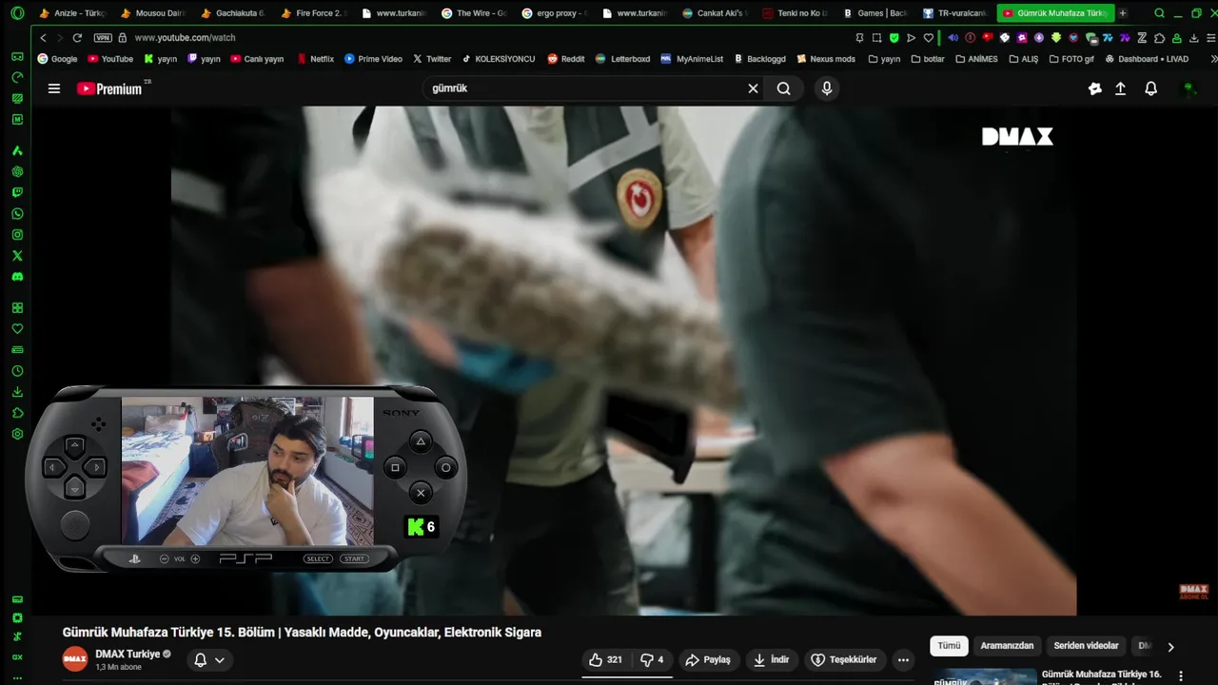This screenshot has height=685, width=1218.
Task: Switch to the Fire Force 2 tab
Action: tap(314, 13)
